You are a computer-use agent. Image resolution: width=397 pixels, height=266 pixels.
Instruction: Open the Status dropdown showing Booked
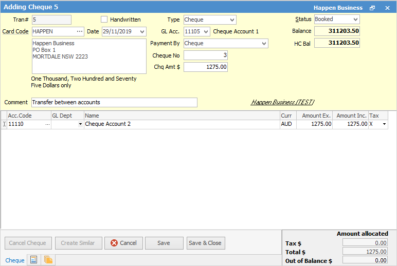(x=354, y=19)
